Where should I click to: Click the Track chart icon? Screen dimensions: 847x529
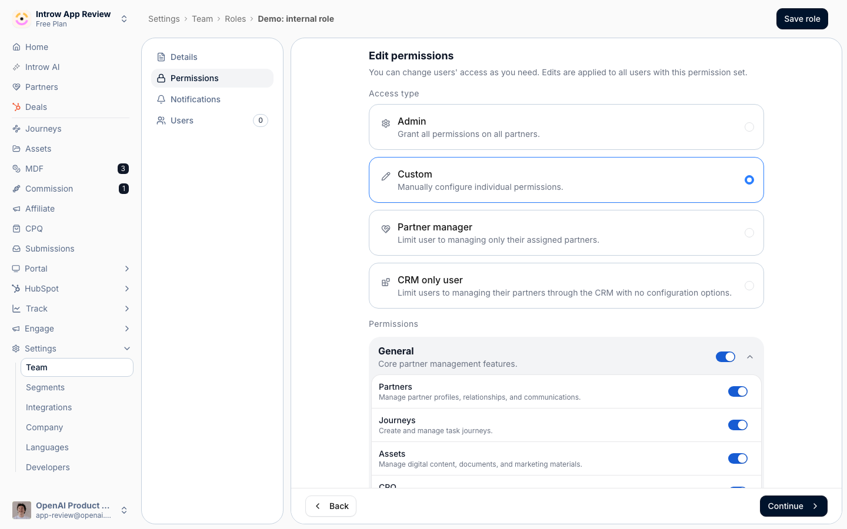click(x=16, y=309)
